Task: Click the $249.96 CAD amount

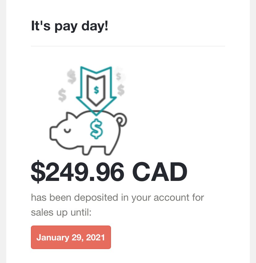Action: (109, 172)
